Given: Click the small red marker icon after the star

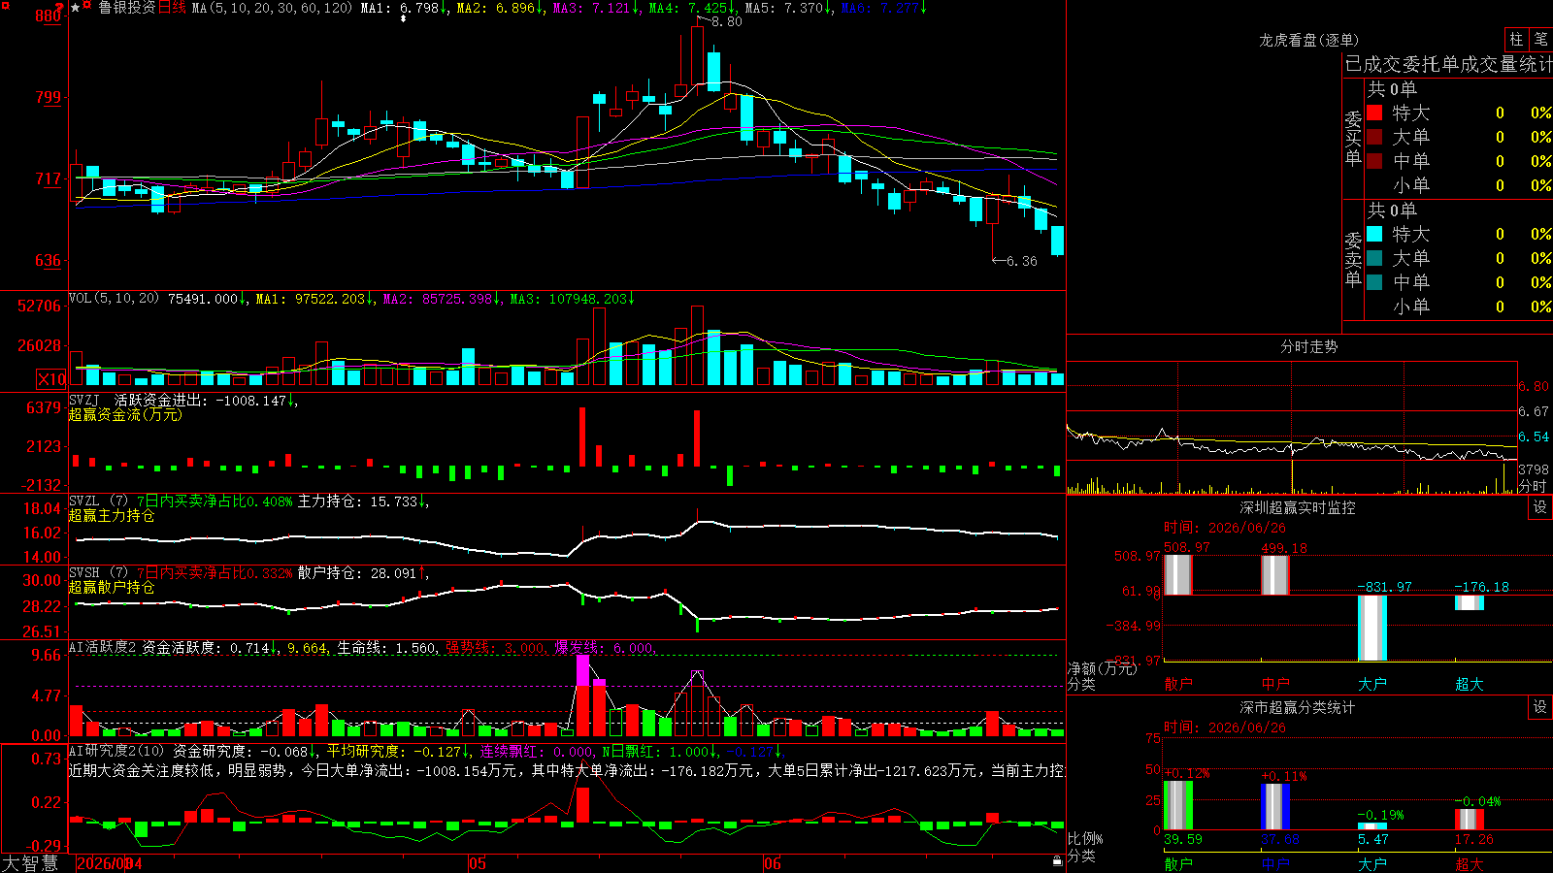Looking at the screenshot, I should [88, 6].
